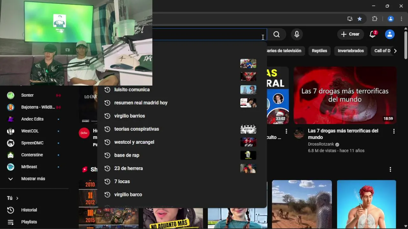Image resolution: width=408 pixels, height=229 pixels.
Task: Open WestCOL subscription channel
Action: [34, 131]
